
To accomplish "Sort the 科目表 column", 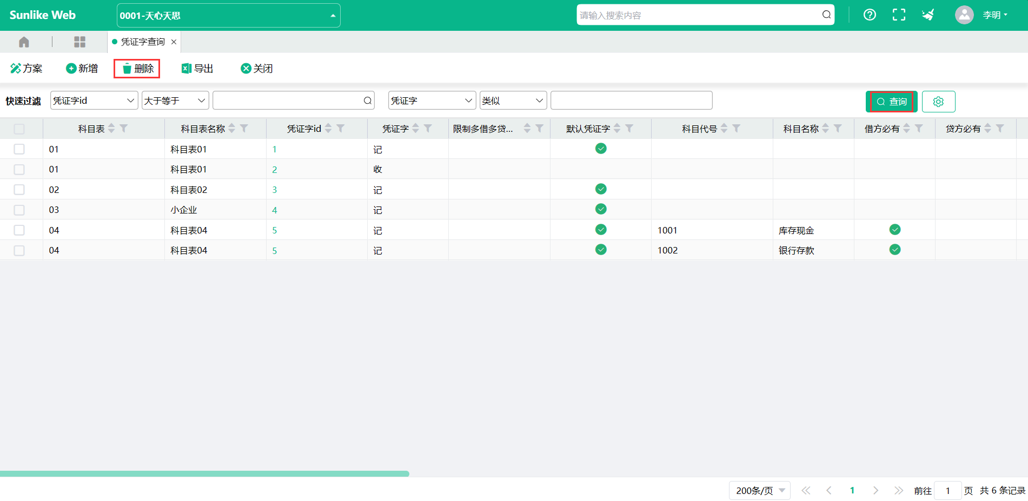I will click(111, 129).
